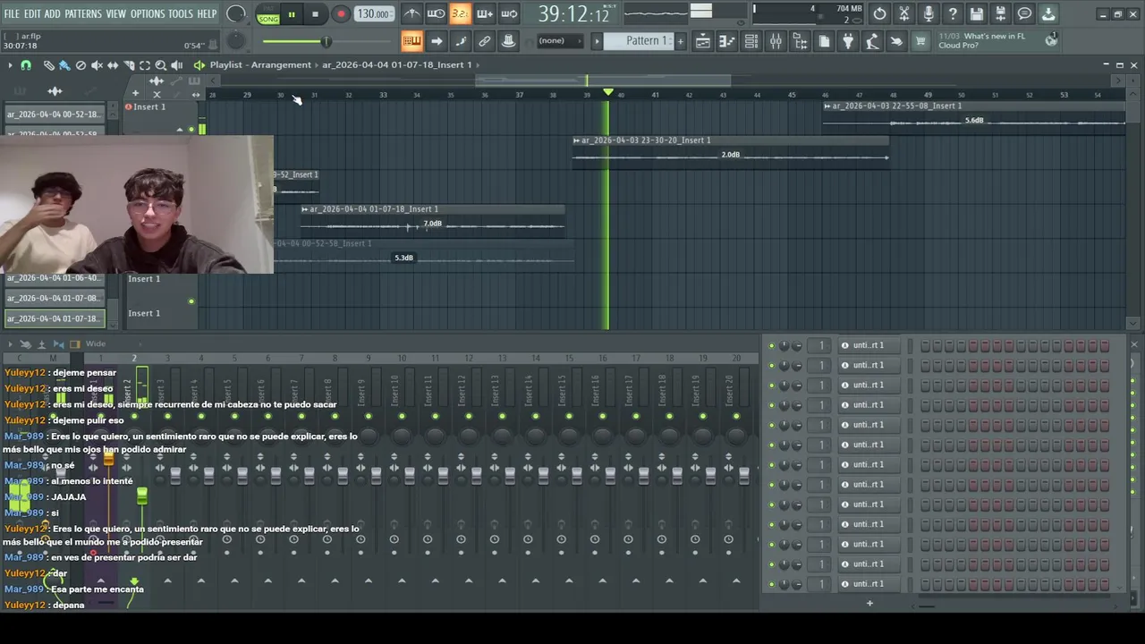Select the Select tool in playlist toolbar
1145x644 pixels.
145,65
